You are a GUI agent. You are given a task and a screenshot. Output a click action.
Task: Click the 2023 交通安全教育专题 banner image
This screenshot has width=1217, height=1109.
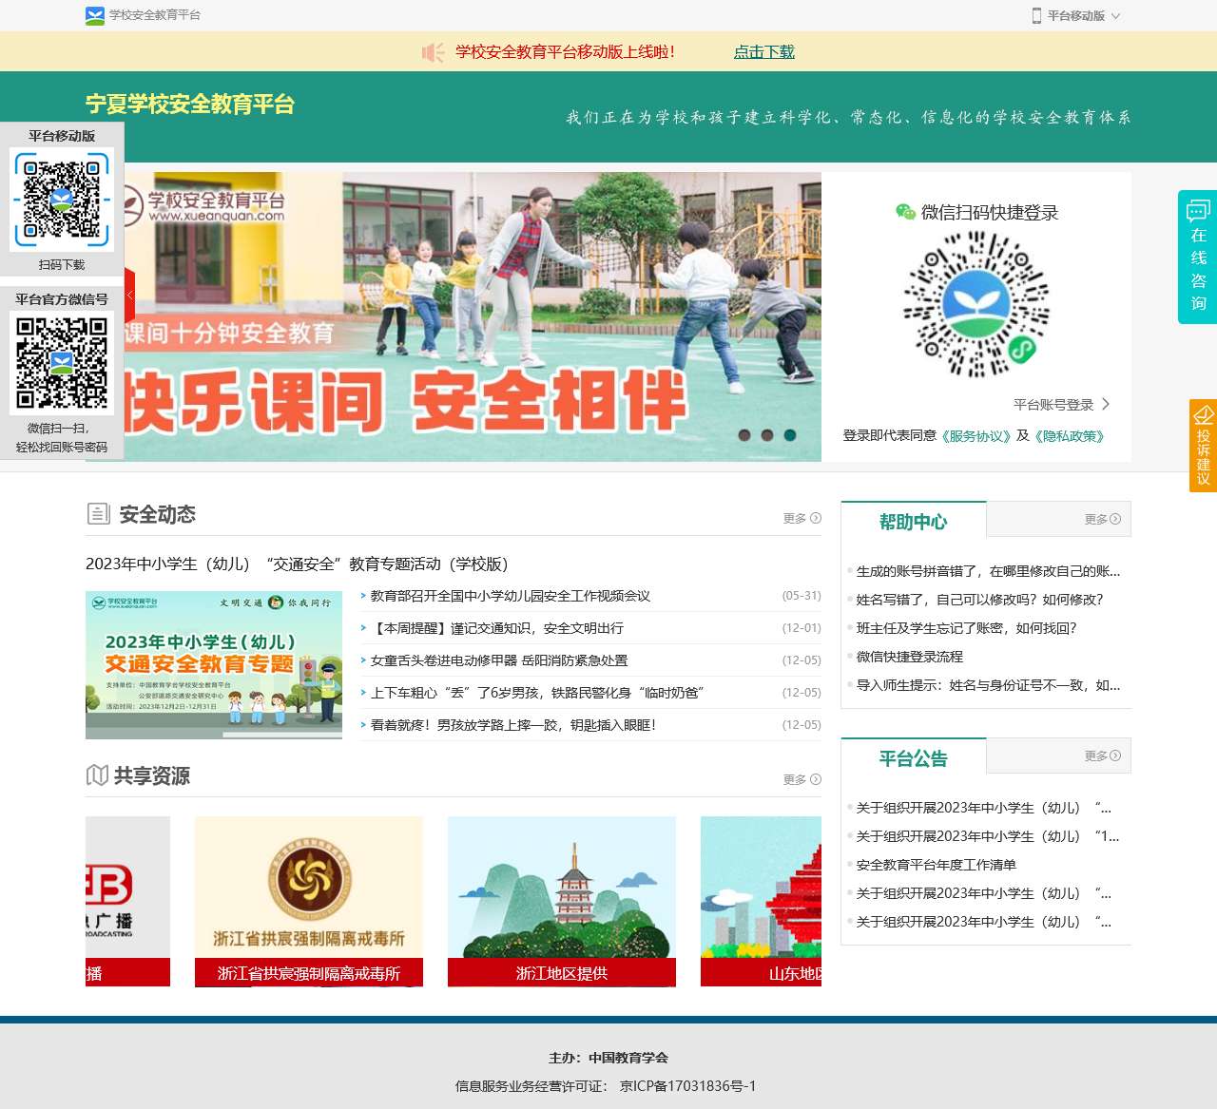click(x=213, y=665)
